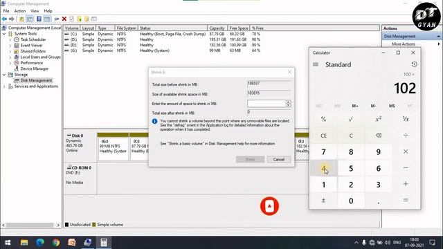The width and height of the screenshot is (443, 249).
Task: Collapse the System Tools tree node
Action: coord(4,34)
